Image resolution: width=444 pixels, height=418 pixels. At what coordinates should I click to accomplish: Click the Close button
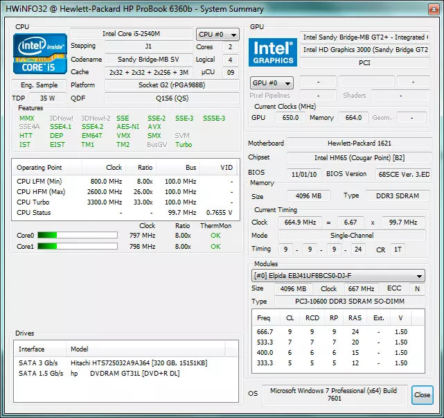tap(423, 394)
